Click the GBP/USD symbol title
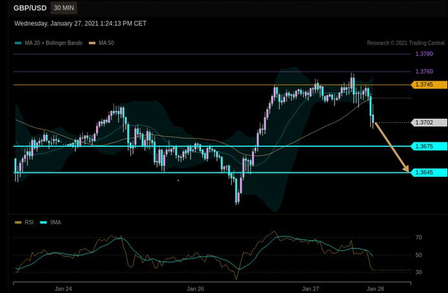 30,8
